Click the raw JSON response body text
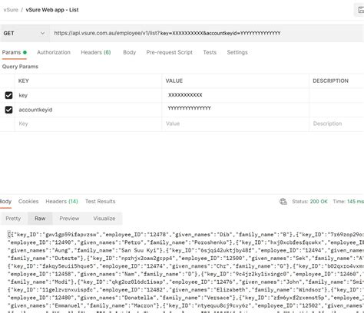The height and width of the screenshot is (313, 364). coord(186,271)
